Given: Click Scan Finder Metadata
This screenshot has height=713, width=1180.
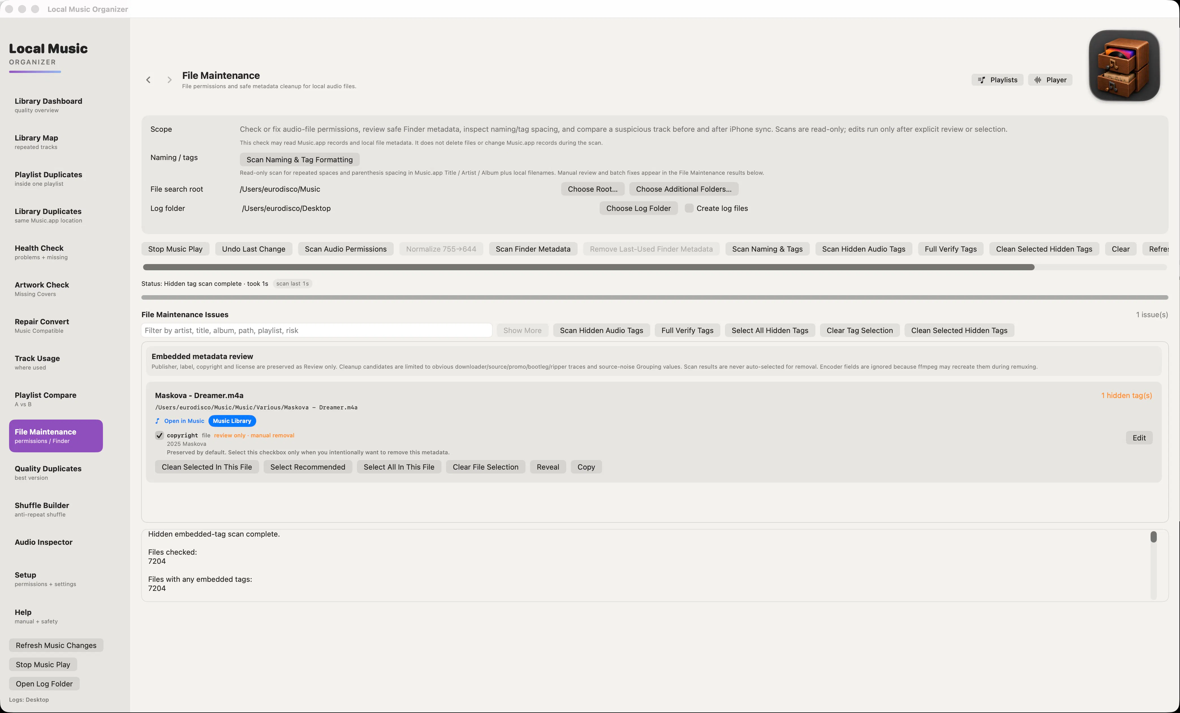Looking at the screenshot, I should [x=533, y=249].
